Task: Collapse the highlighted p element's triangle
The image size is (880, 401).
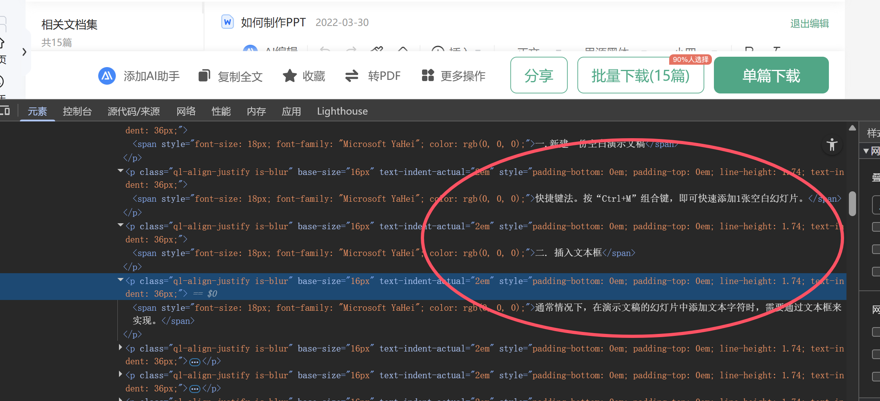Action: point(120,280)
